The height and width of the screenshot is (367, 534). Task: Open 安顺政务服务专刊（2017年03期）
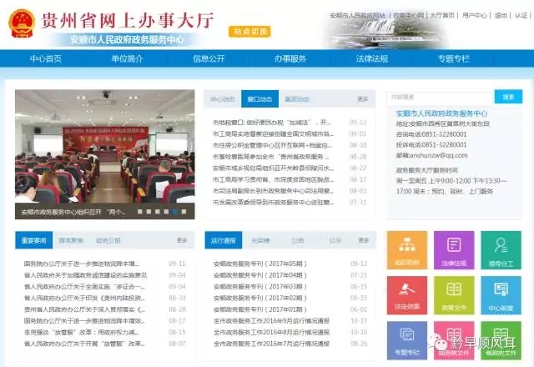[260, 287]
